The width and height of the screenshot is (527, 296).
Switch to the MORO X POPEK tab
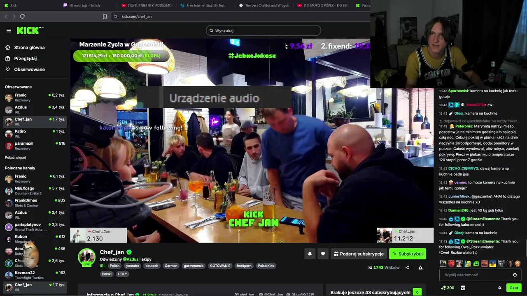click(322, 5)
